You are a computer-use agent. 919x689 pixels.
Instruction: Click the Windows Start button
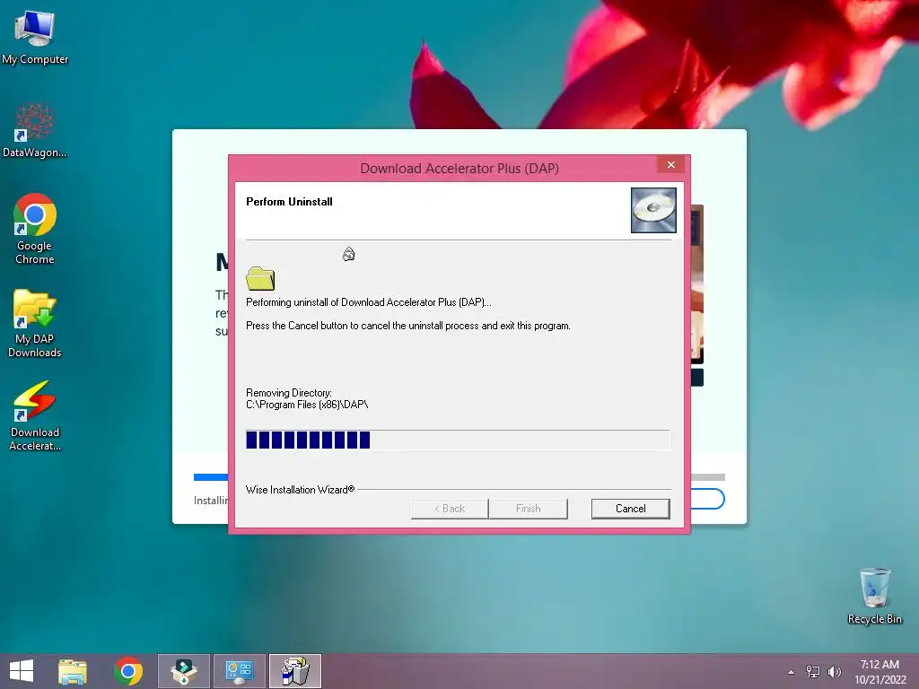tap(22, 671)
